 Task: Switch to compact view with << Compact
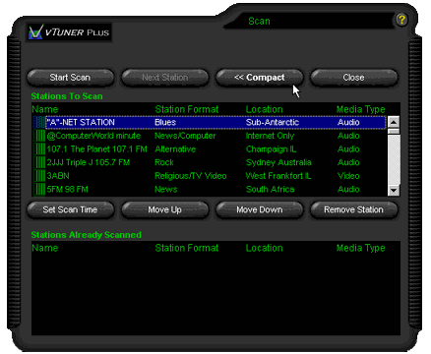point(260,78)
